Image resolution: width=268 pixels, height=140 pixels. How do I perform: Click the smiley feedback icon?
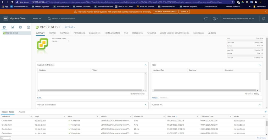pyautogui.click(x=264, y=19)
